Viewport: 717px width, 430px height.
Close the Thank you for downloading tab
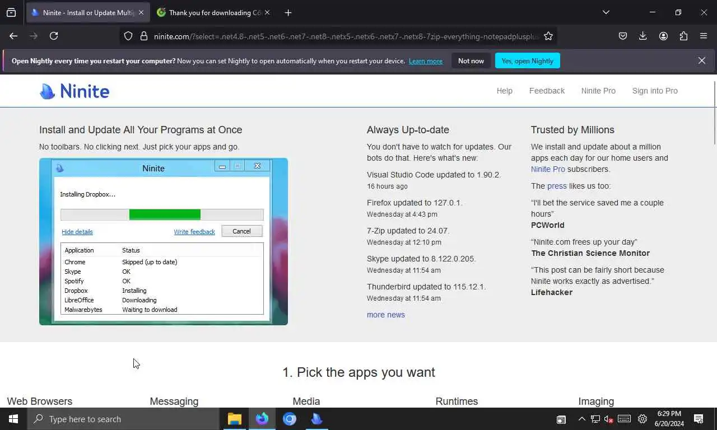point(267,12)
